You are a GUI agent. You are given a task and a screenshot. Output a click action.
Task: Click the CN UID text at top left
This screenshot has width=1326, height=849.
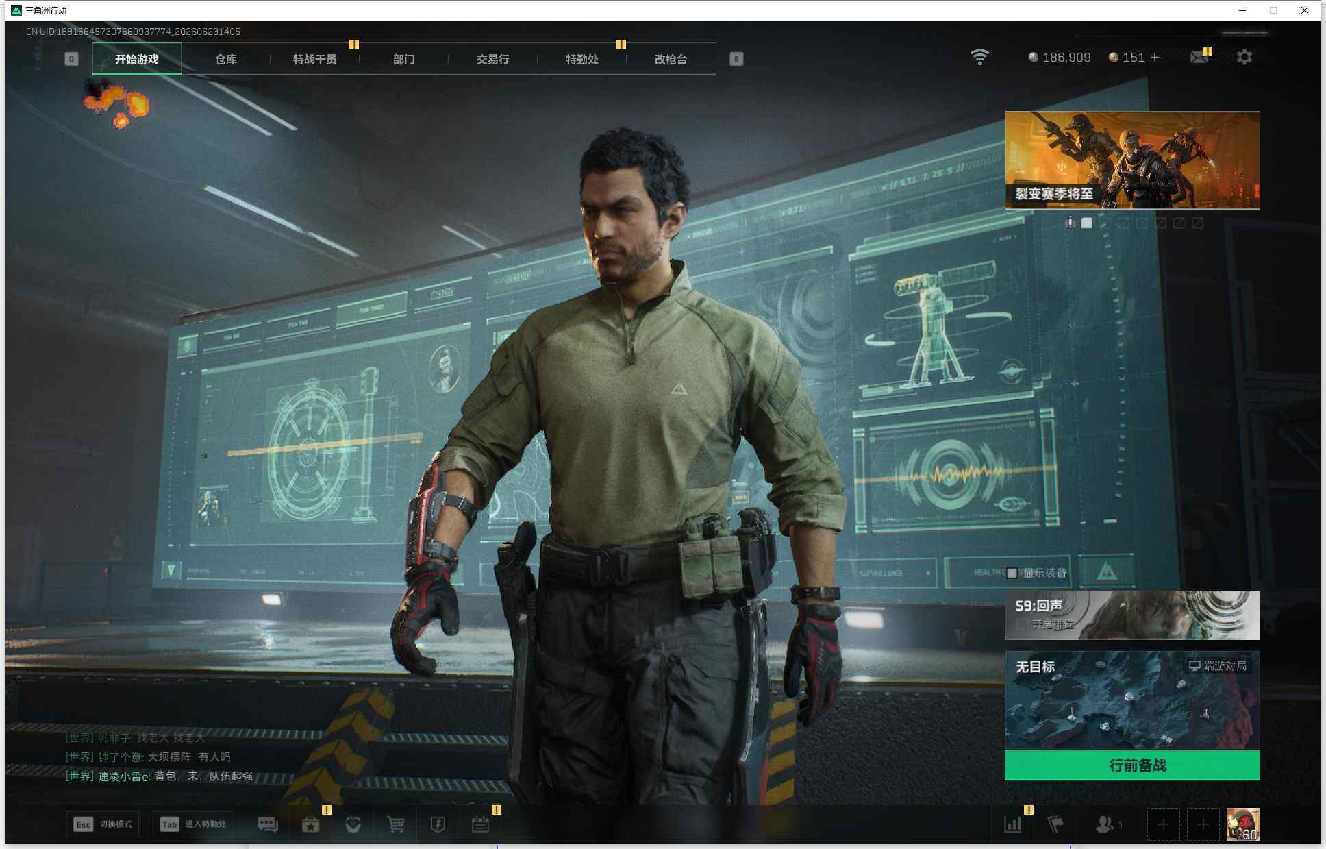tap(133, 32)
